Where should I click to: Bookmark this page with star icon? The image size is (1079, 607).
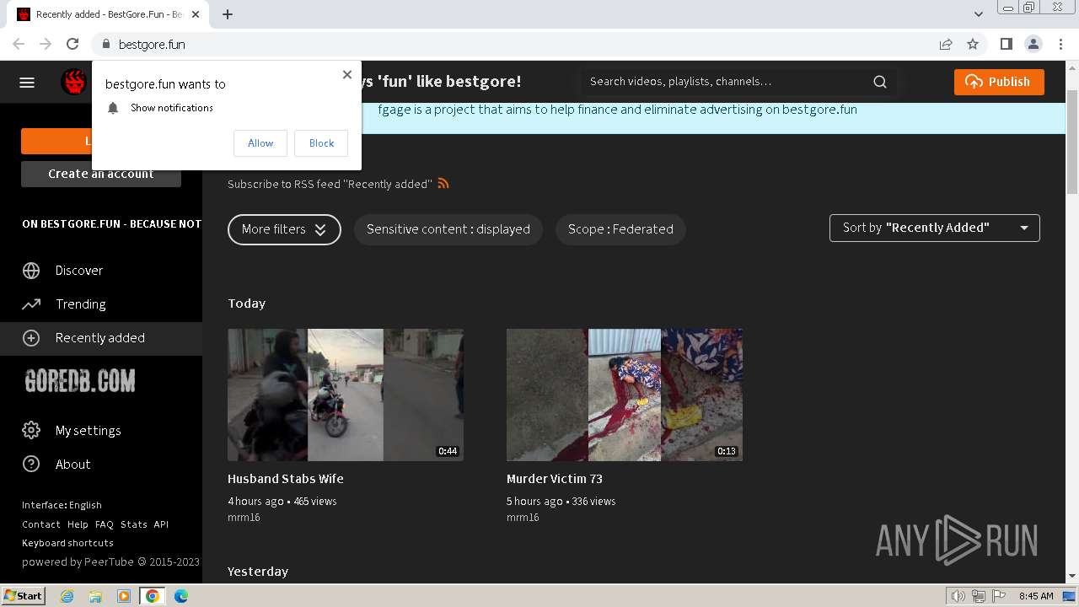point(973,44)
